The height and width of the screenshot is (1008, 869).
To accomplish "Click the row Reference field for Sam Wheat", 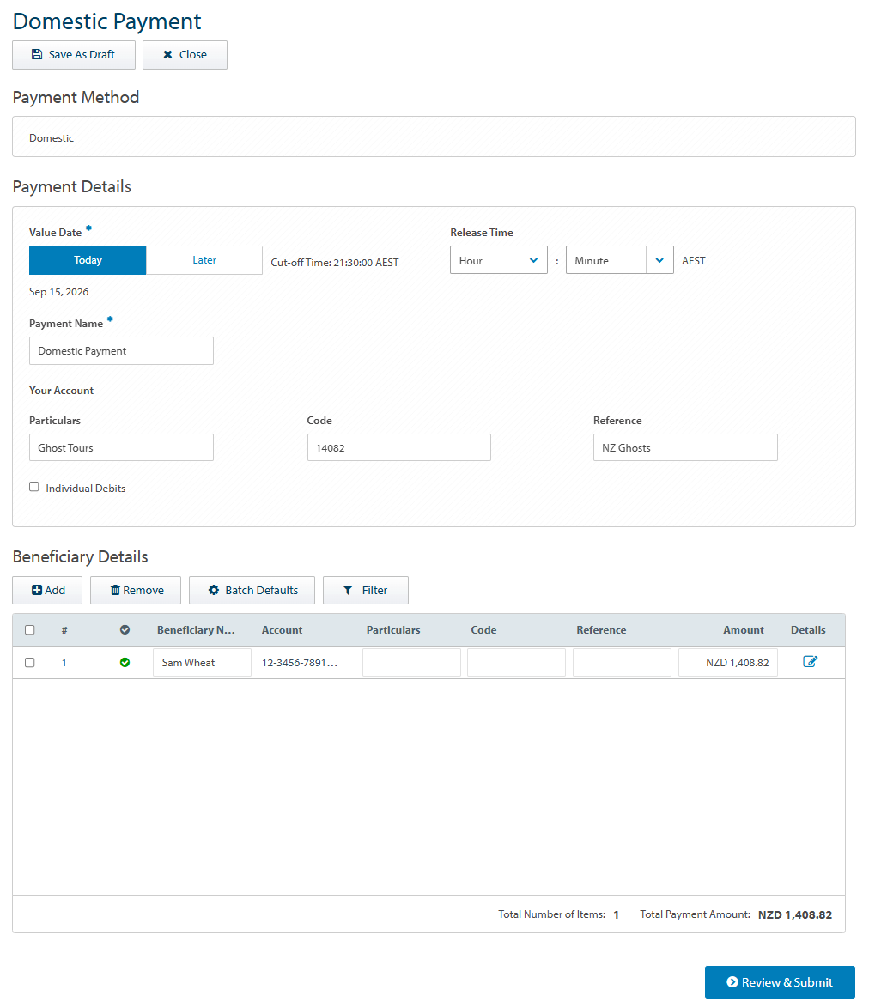I will pos(622,663).
